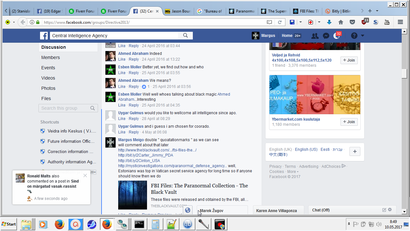Open the Quick Help question mark icon
This screenshot has height=231, width=410.
pyautogui.click(x=354, y=36)
